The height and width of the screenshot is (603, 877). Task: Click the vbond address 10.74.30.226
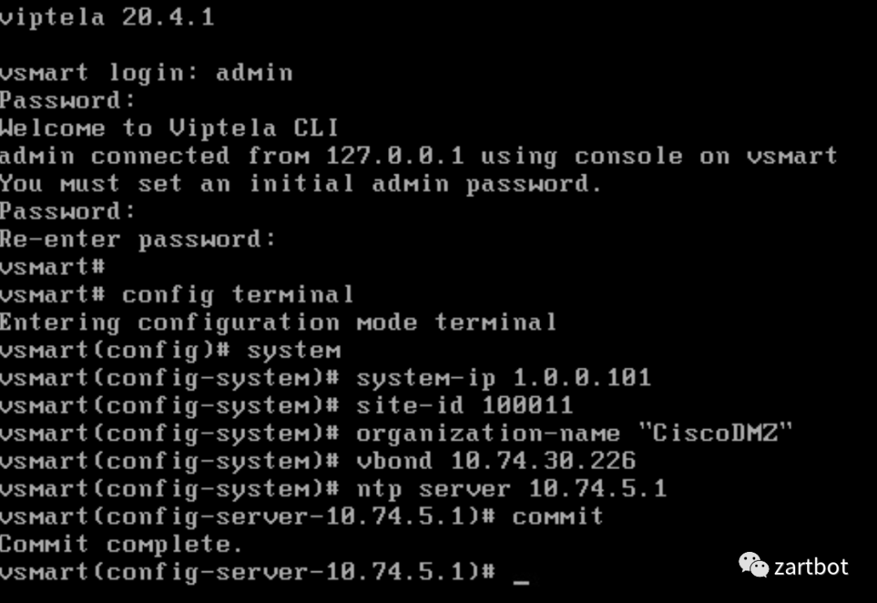[x=543, y=461]
